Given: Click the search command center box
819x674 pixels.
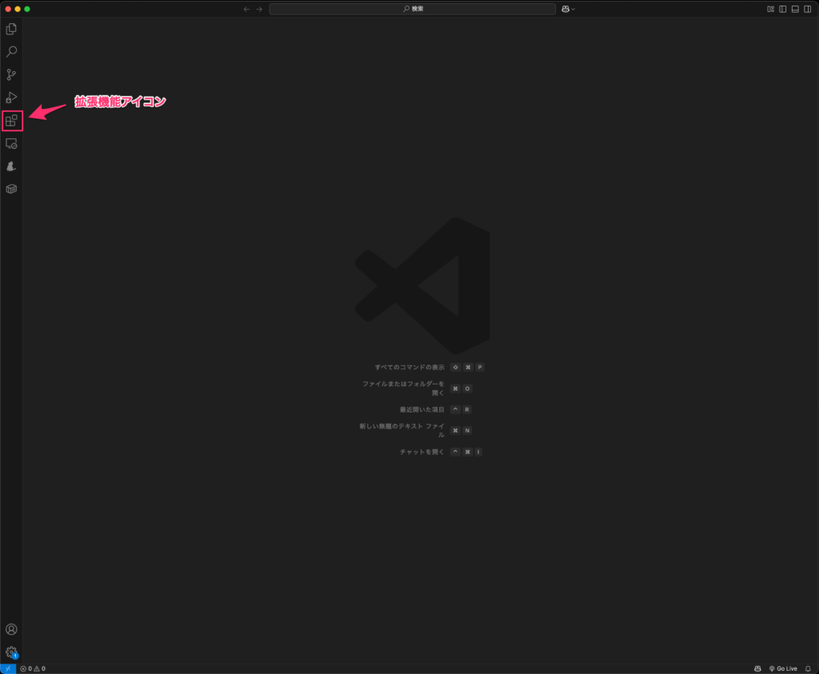Looking at the screenshot, I should pos(412,9).
